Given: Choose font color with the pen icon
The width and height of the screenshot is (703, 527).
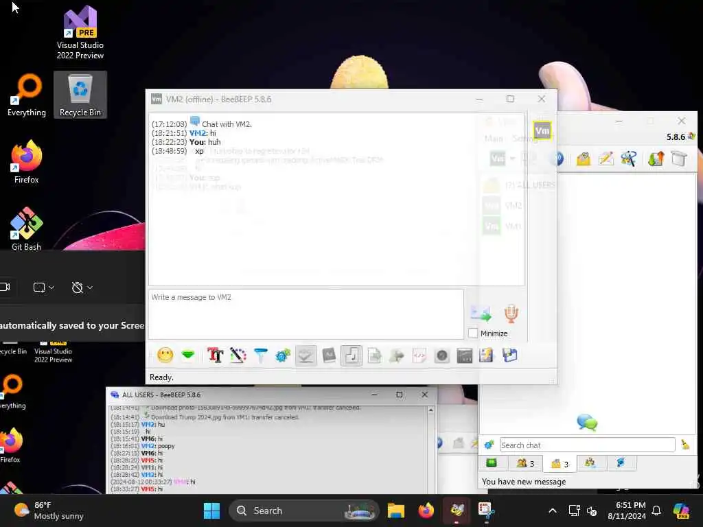Looking at the screenshot, I should click(x=238, y=355).
